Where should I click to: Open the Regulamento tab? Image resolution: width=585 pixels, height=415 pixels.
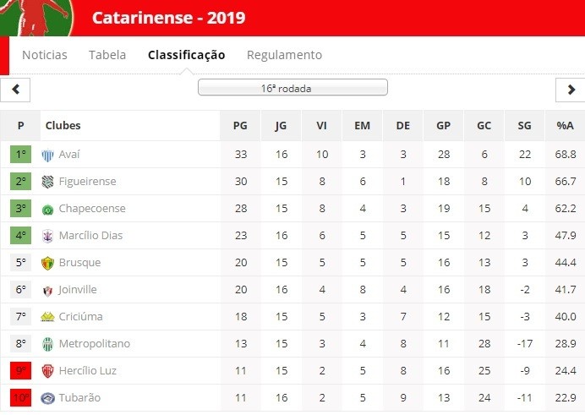click(x=284, y=55)
